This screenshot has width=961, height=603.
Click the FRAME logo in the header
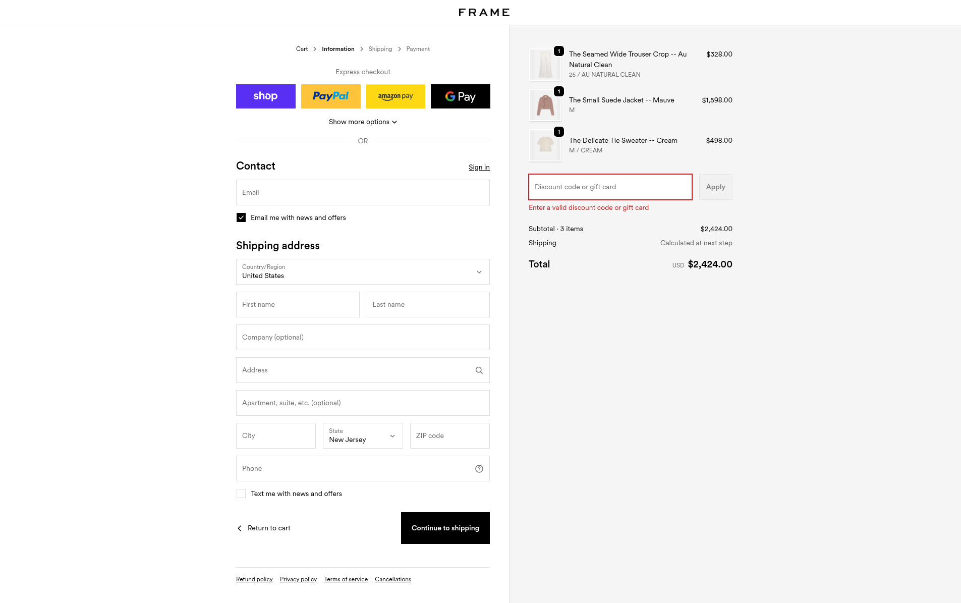484,13
